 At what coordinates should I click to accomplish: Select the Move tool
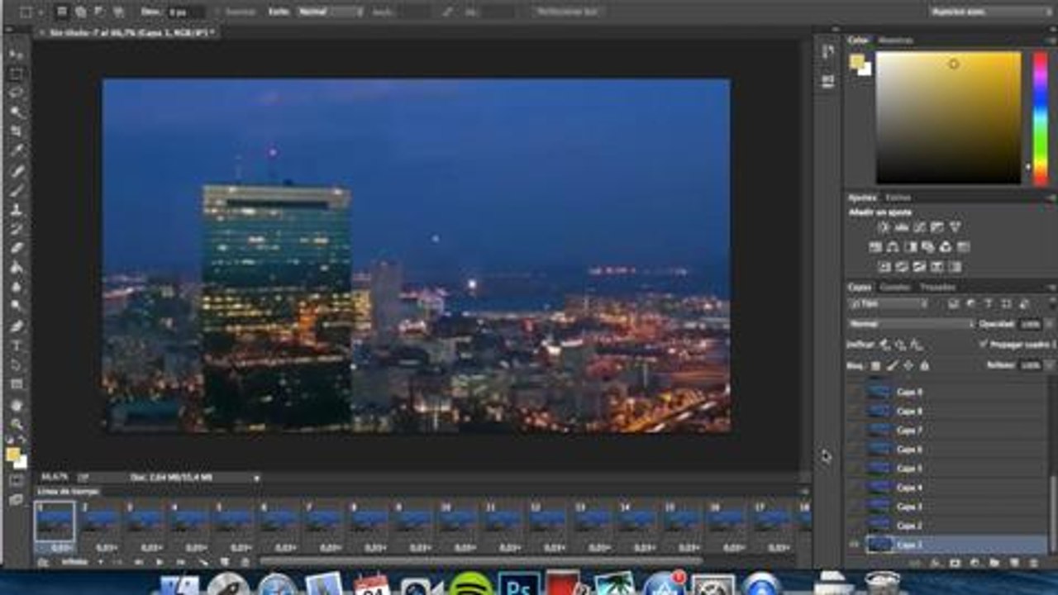tap(16, 54)
